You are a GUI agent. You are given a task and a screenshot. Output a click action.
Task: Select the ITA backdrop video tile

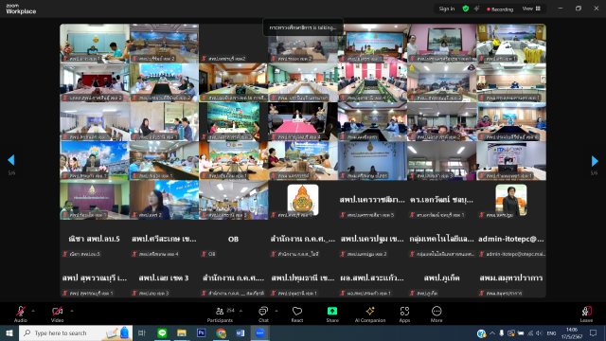(x=511, y=161)
